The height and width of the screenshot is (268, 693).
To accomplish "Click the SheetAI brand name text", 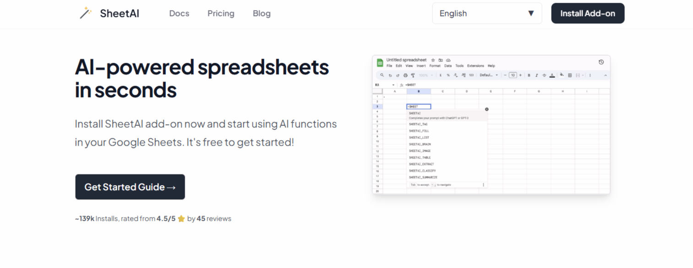I will tap(120, 13).
